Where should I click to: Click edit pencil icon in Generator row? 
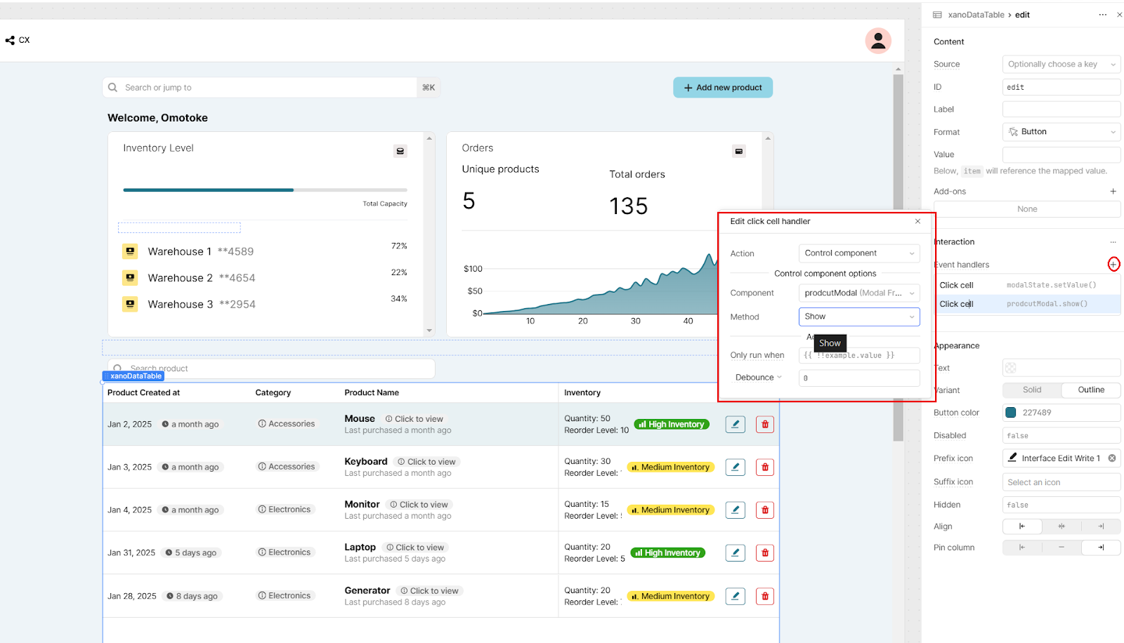pos(736,596)
